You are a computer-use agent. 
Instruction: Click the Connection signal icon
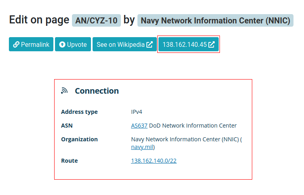[x=64, y=90]
